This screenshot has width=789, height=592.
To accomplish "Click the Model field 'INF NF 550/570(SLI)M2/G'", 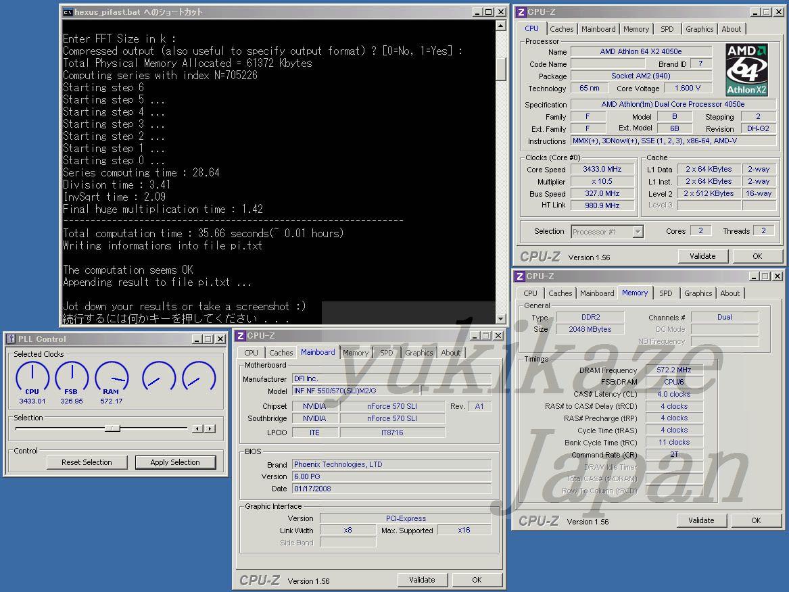I will coord(356,391).
